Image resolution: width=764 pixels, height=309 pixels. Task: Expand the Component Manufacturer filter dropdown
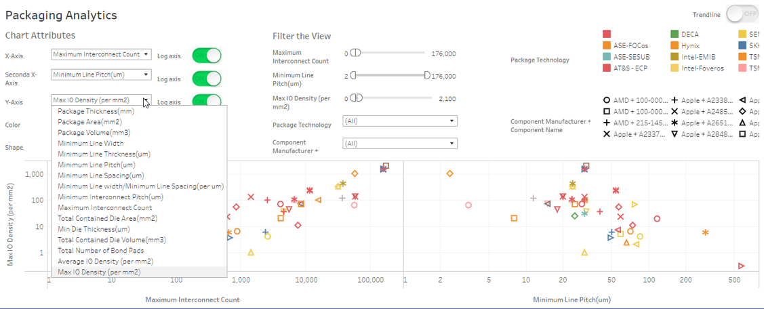[x=399, y=144]
